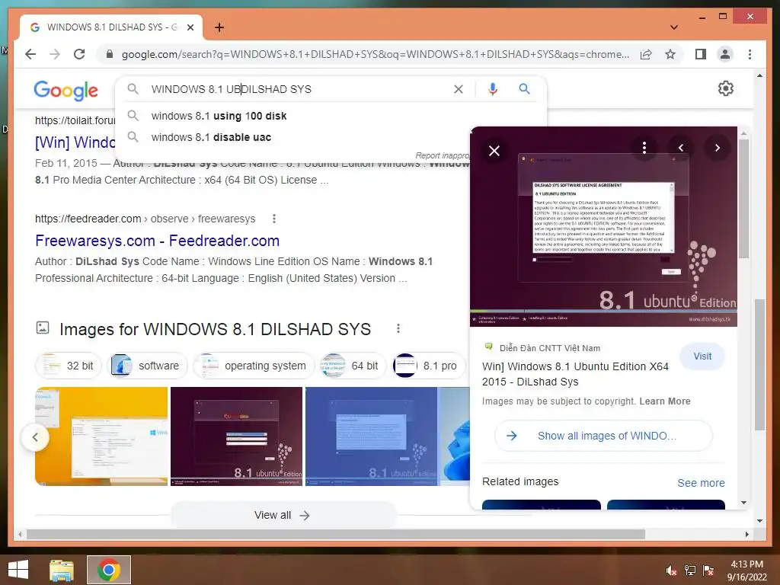Open Freewaresys.com - Feedreader.com result
Screen dimensions: 780x585
[x=157, y=241]
